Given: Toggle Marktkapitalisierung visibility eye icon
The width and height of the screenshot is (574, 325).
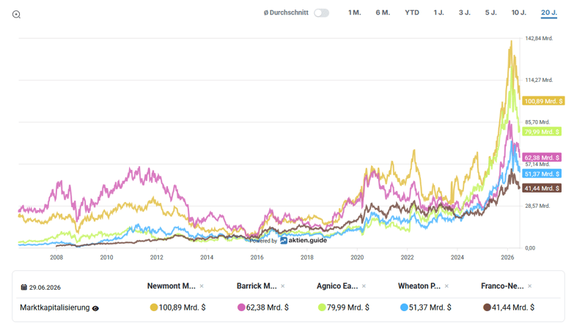Looking at the screenshot, I should coord(95,309).
